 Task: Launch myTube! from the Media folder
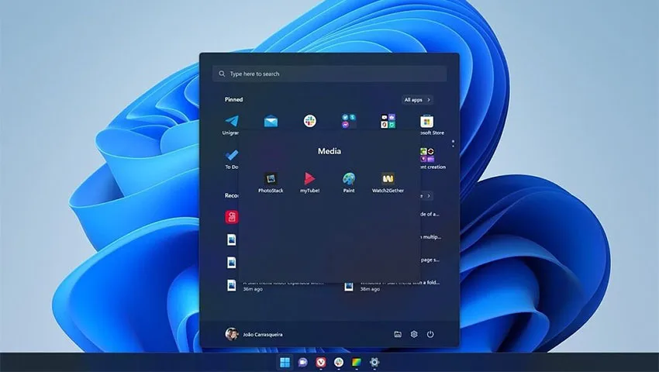pyautogui.click(x=310, y=182)
